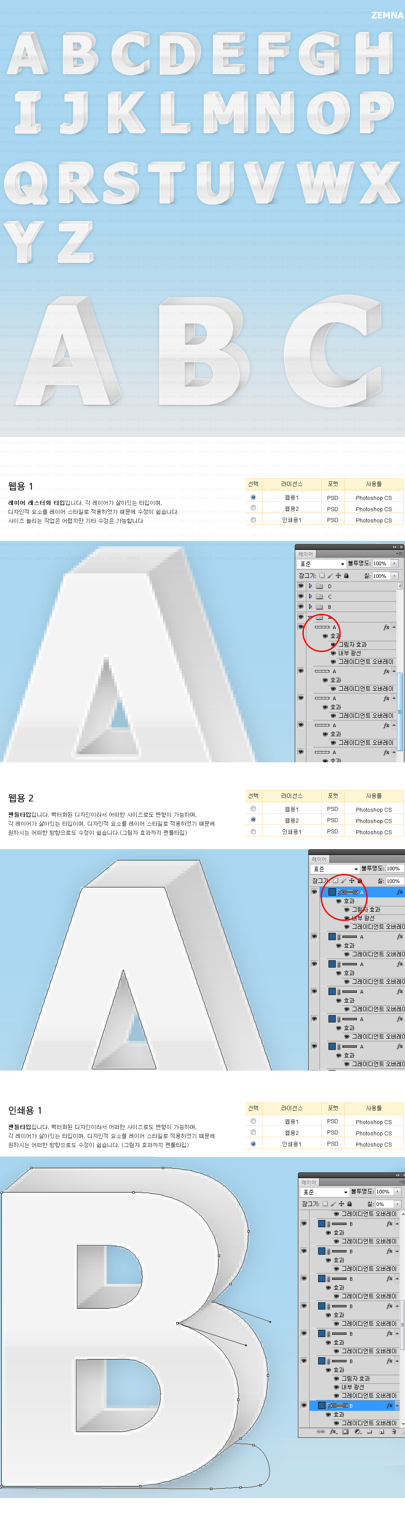Hide the D group layer with its eye icon
This screenshot has width=405, height=1526.
tap(301, 586)
